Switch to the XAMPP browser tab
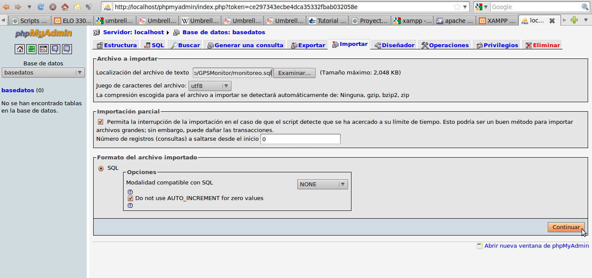This screenshot has width=592, height=278. pyautogui.click(x=498, y=20)
